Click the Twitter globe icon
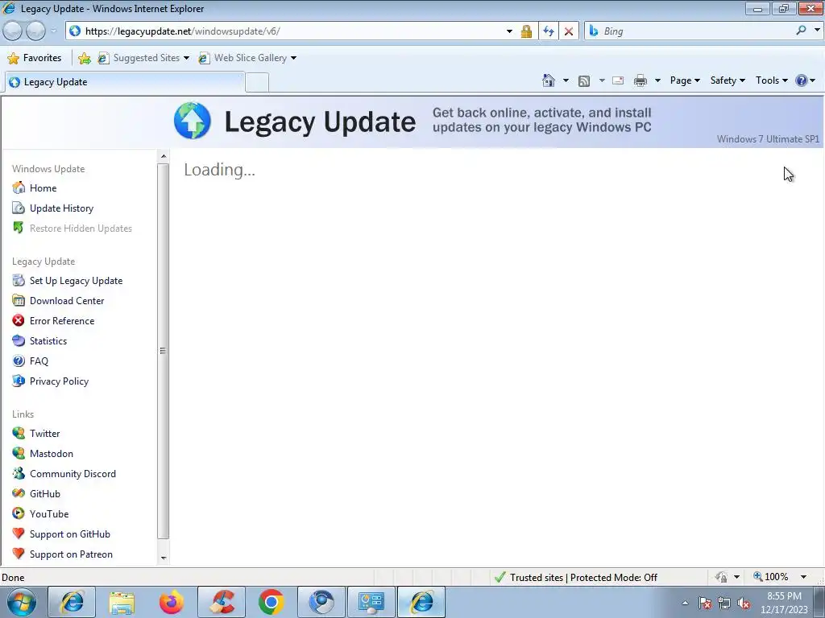 click(x=19, y=433)
